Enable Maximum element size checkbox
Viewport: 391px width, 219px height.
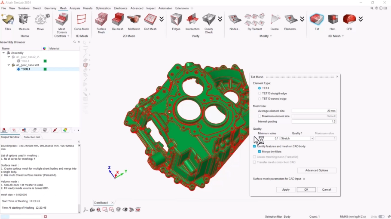tap(260, 116)
